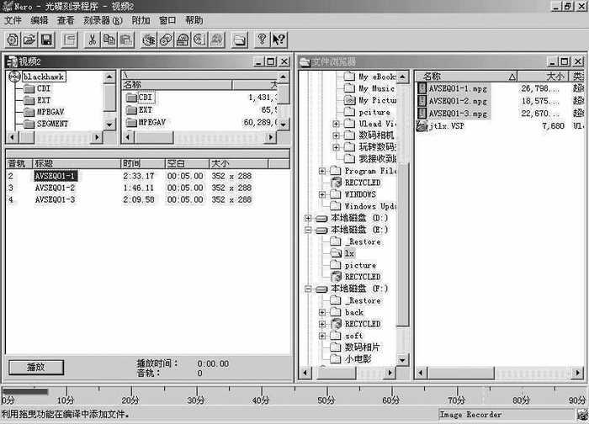
Task: Click the disc capacity bar at 40分
Action: pos(261,393)
